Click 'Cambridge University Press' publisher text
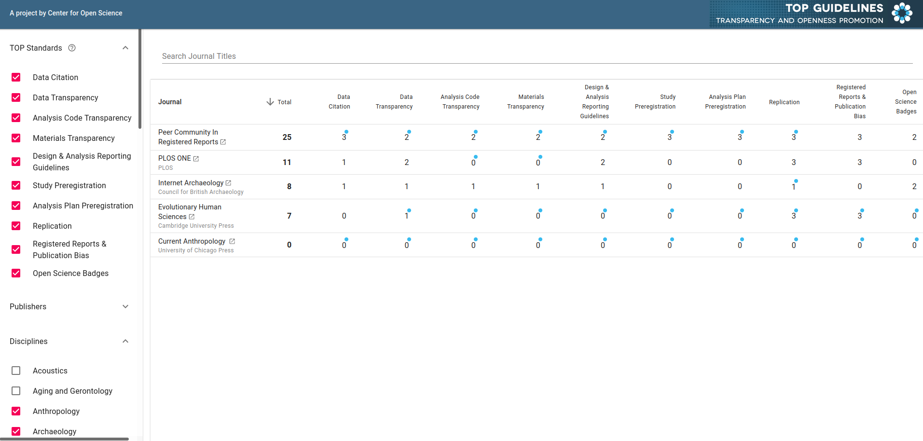 196,226
